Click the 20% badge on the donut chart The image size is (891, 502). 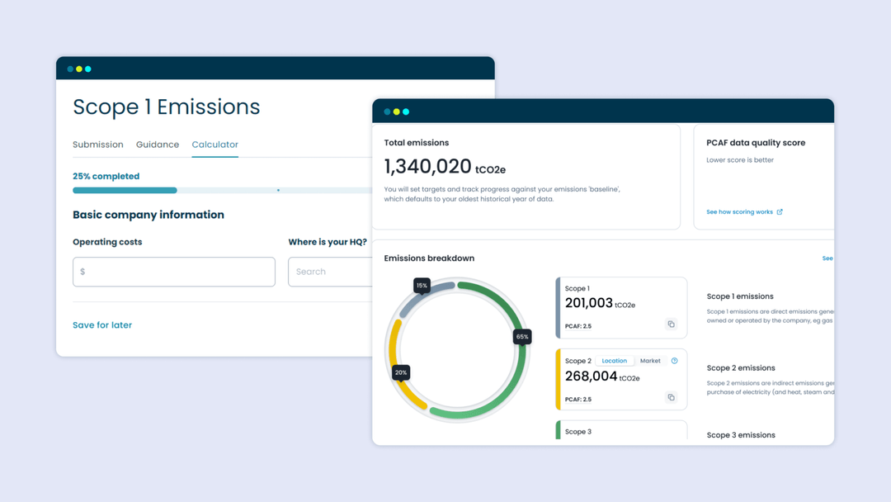[401, 372]
